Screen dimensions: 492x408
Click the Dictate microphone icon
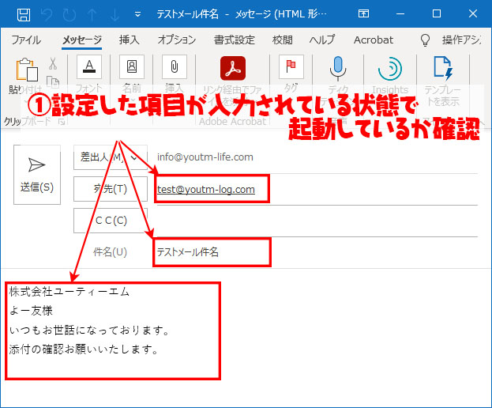[x=338, y=69]
